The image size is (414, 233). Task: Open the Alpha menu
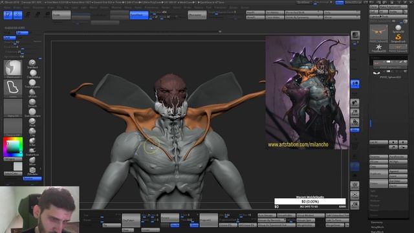(7, 8)
